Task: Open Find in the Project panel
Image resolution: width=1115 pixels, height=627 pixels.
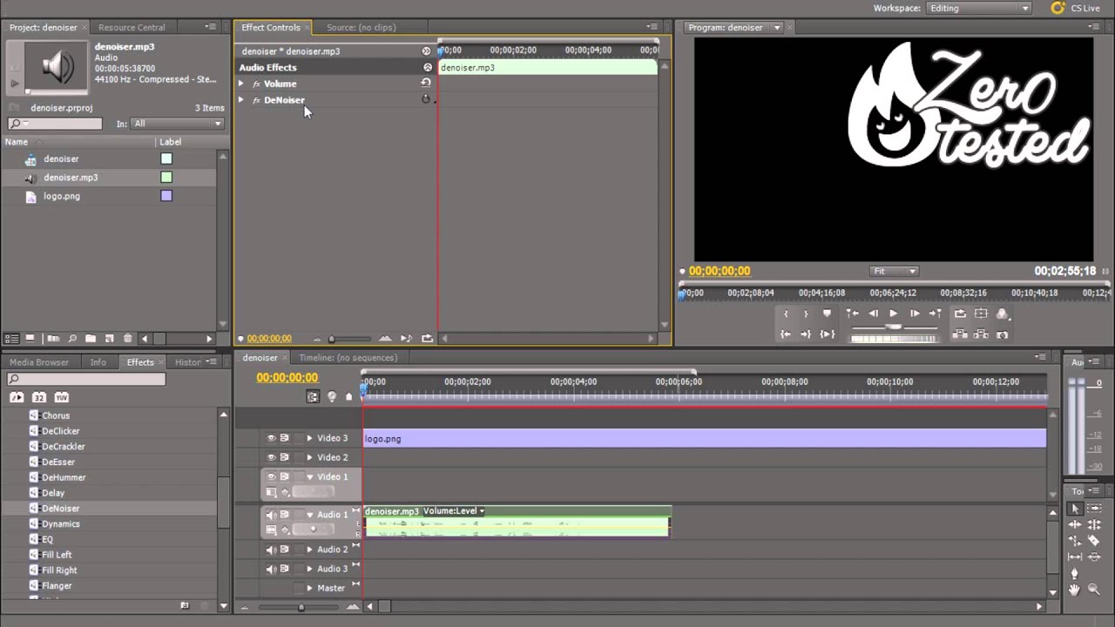Action: (x=72, y=339)
